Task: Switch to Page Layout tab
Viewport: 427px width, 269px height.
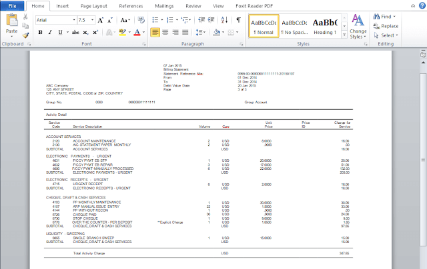Action: pyautogui.click(x=93, y=6)
